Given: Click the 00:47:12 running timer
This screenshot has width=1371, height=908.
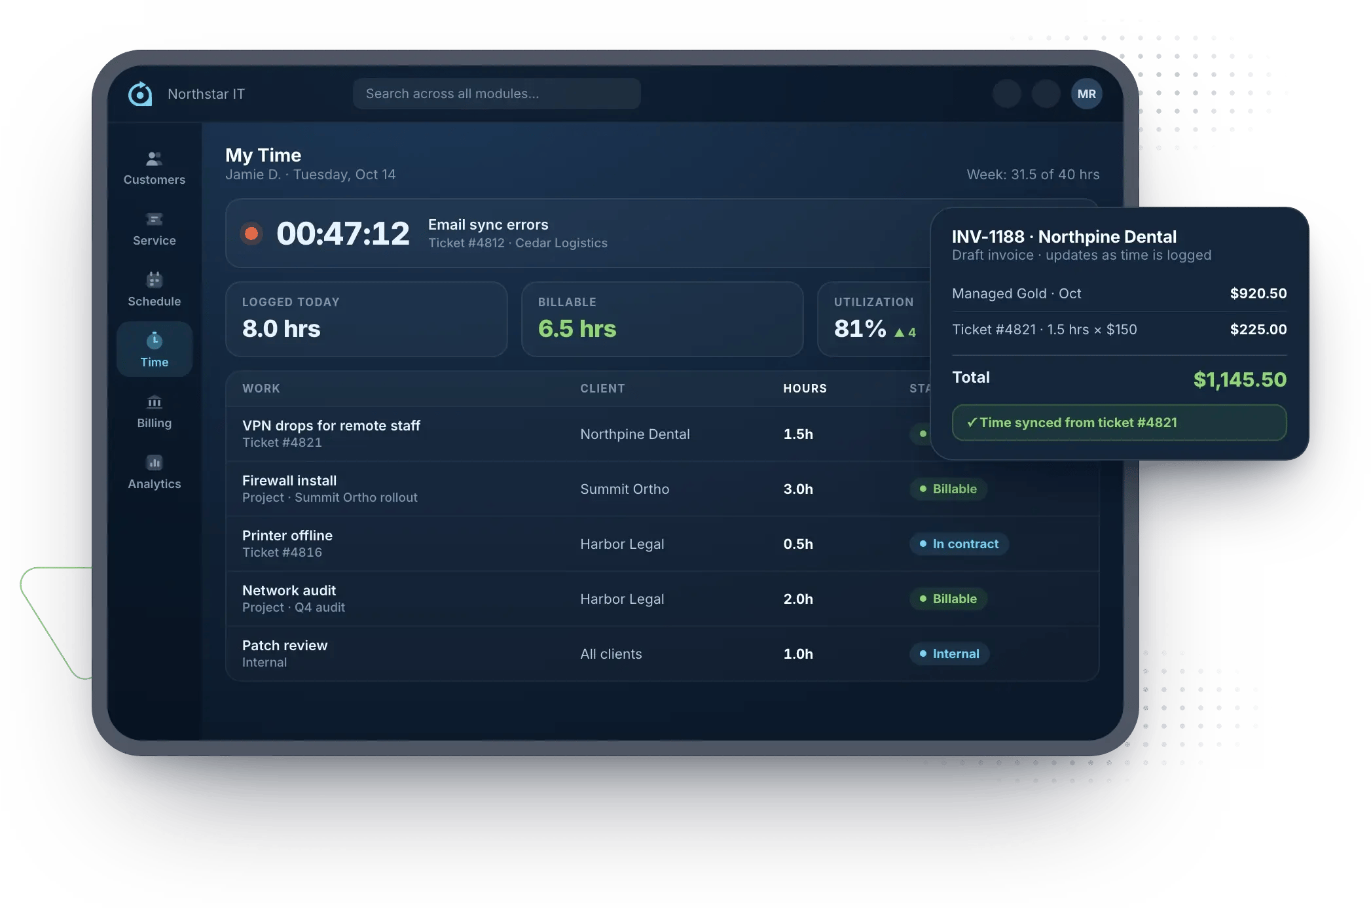Looking at the screenshot, I should [x=343, y=234].
